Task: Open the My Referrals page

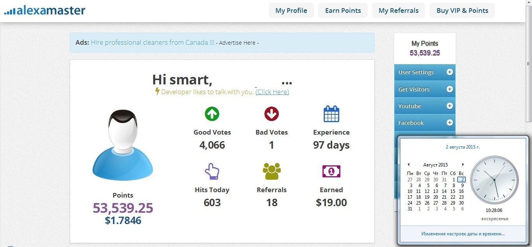Action: [x=398, y=11]
